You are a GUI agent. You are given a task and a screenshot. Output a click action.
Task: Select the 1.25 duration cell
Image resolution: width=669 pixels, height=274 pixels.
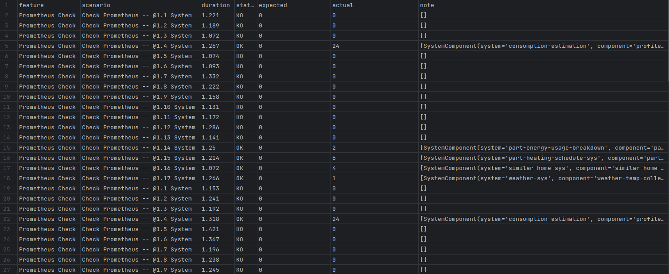(x=208, y=148)
